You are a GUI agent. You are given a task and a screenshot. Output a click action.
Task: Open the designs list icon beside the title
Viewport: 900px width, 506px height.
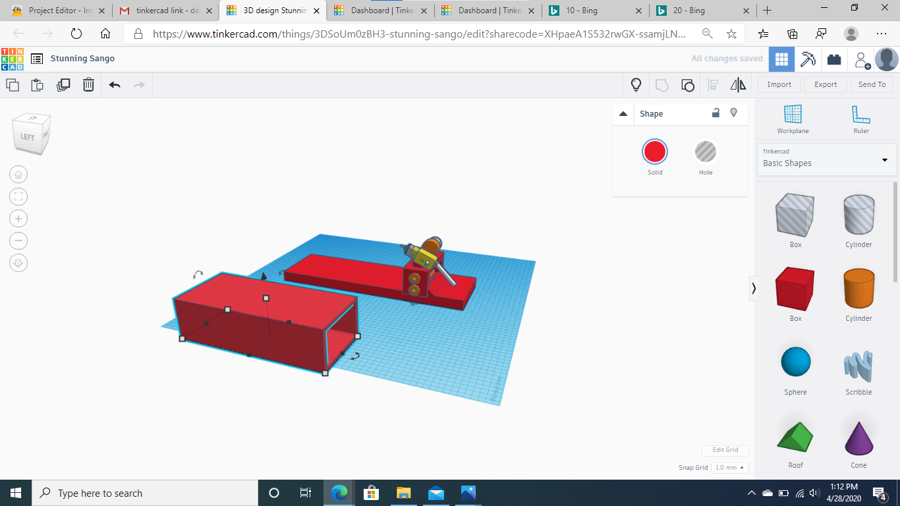point(37,59)
